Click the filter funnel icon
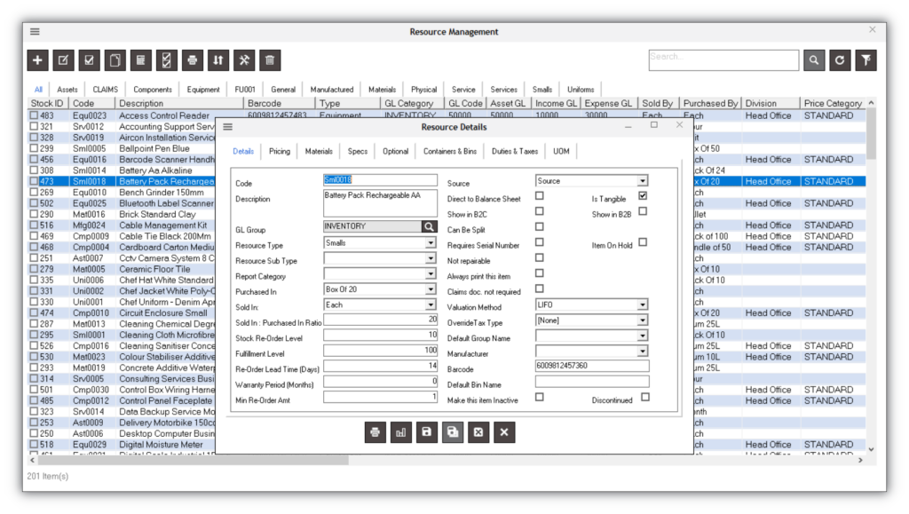 (x=866, y=60)
